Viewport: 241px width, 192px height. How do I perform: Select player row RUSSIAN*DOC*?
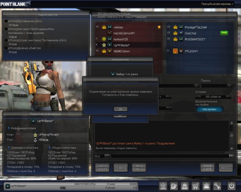[x=200, y=39]
